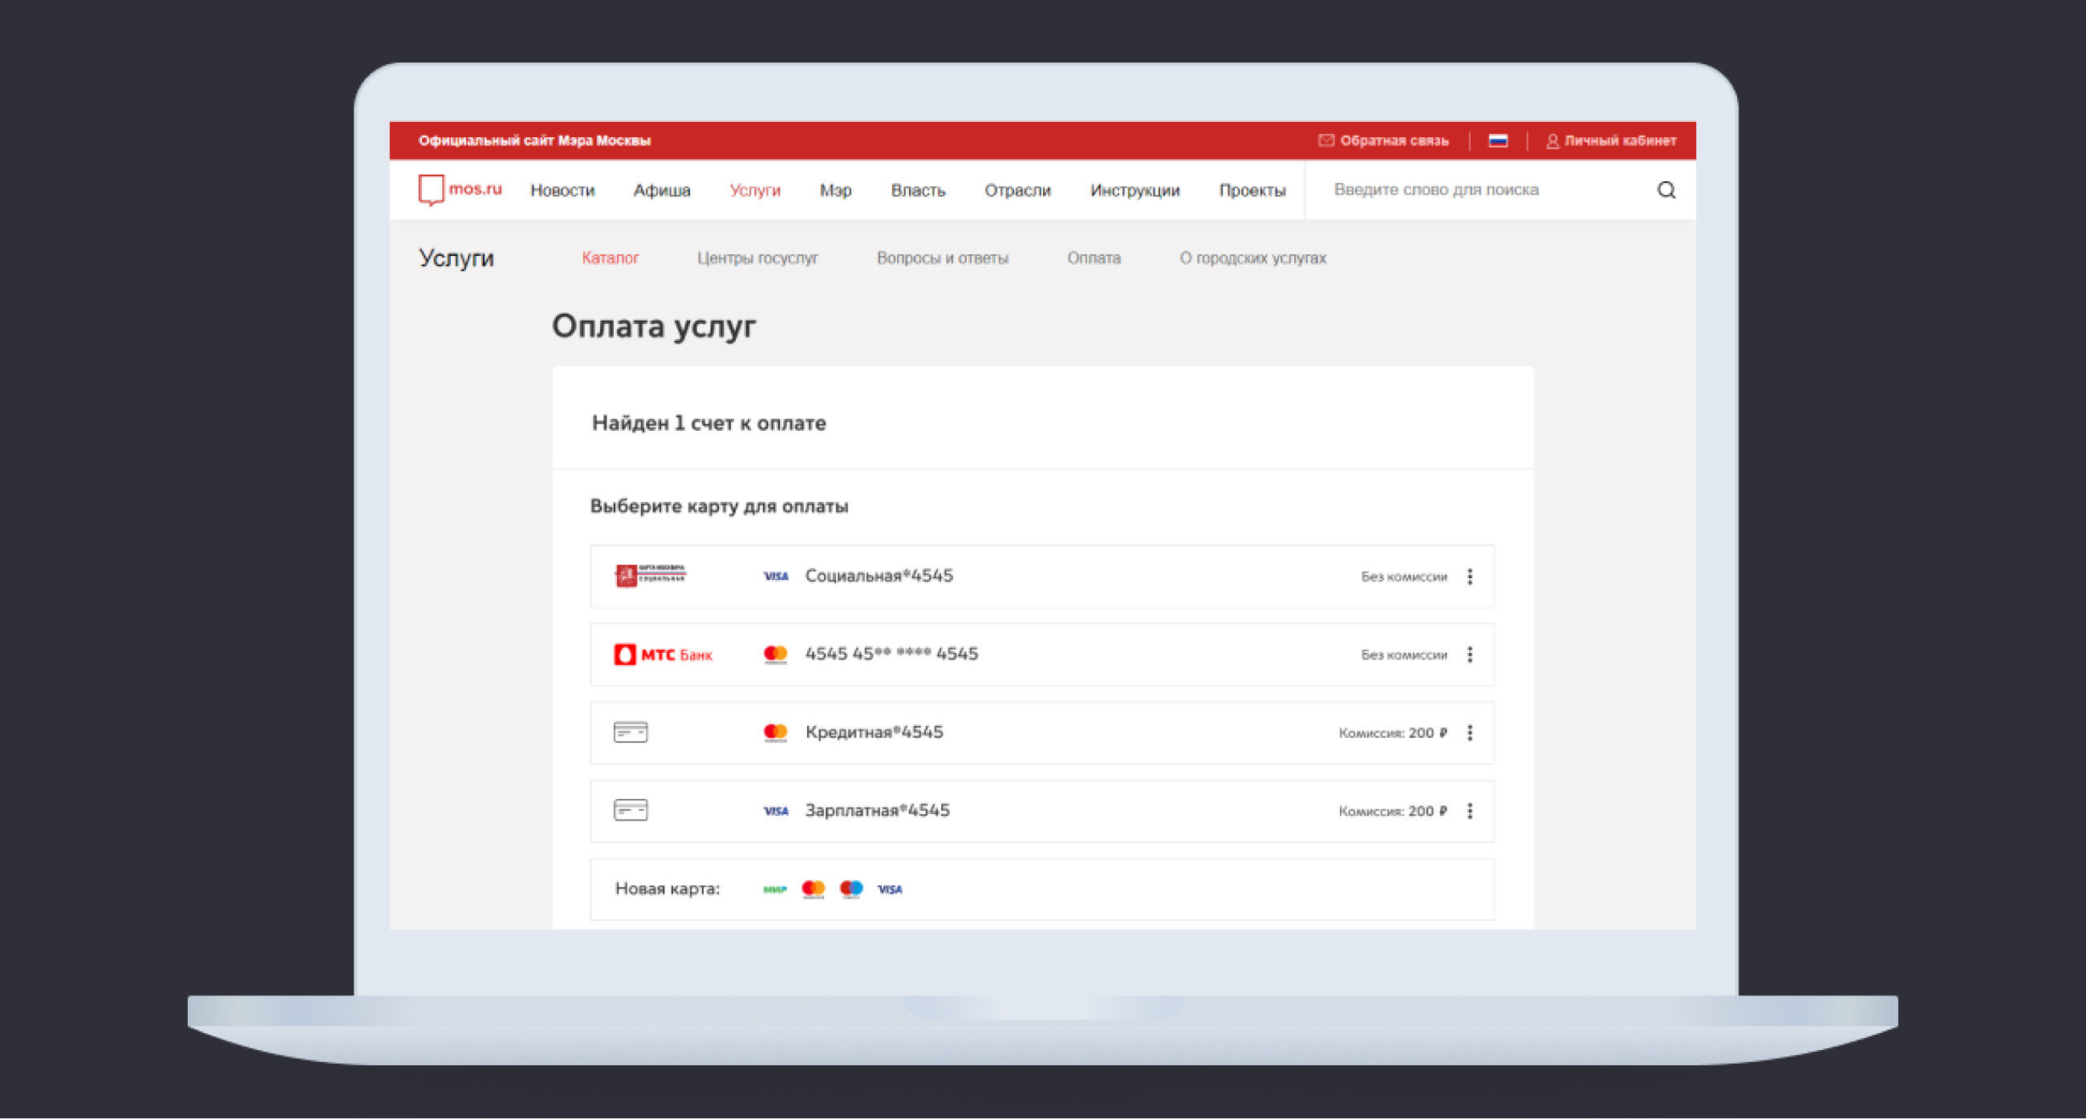The height and width of the screenshot is (1119, 2086).
Task: Click the search magnifier icon
Action: tap(1666, 190)
